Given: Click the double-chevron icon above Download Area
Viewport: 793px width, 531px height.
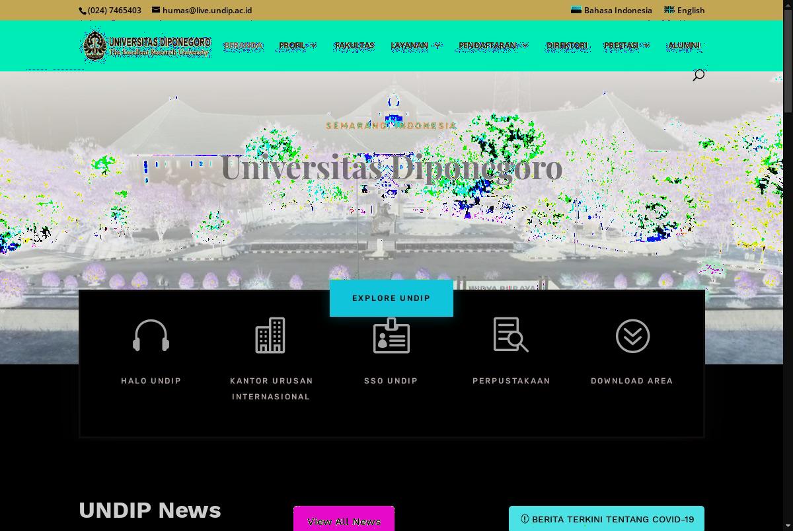Looking at the screenshot, I should tap(632, 336).
